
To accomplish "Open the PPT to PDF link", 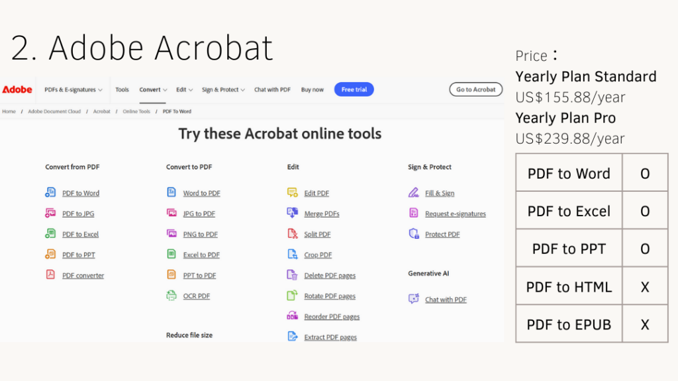I will [199, 275].
